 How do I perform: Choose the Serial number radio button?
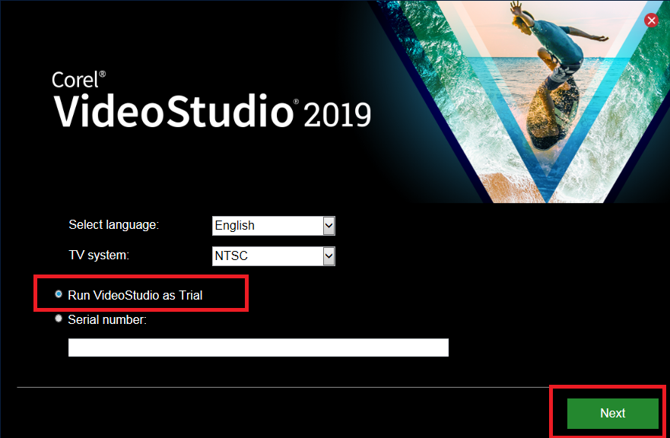[x=59, y=319]
